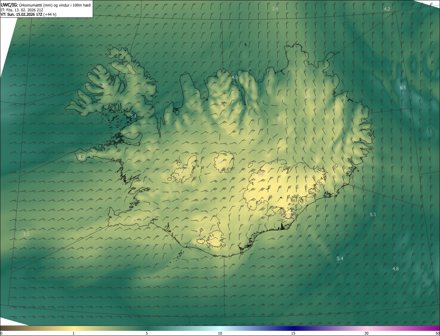
Task: Click the "0" tick on the color scale
Action: pos(1,333)
